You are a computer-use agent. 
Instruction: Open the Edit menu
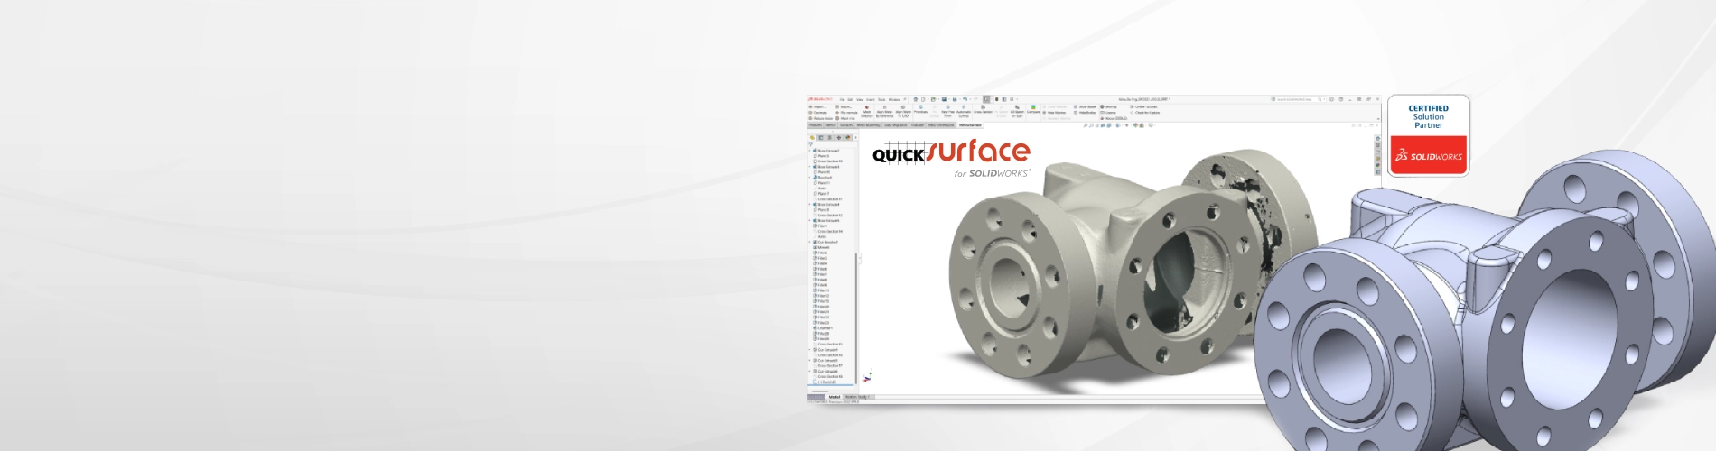(x=850, y=99)
